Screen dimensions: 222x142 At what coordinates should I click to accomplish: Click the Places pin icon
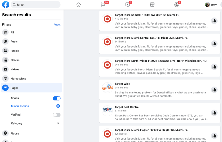point(5,133)
